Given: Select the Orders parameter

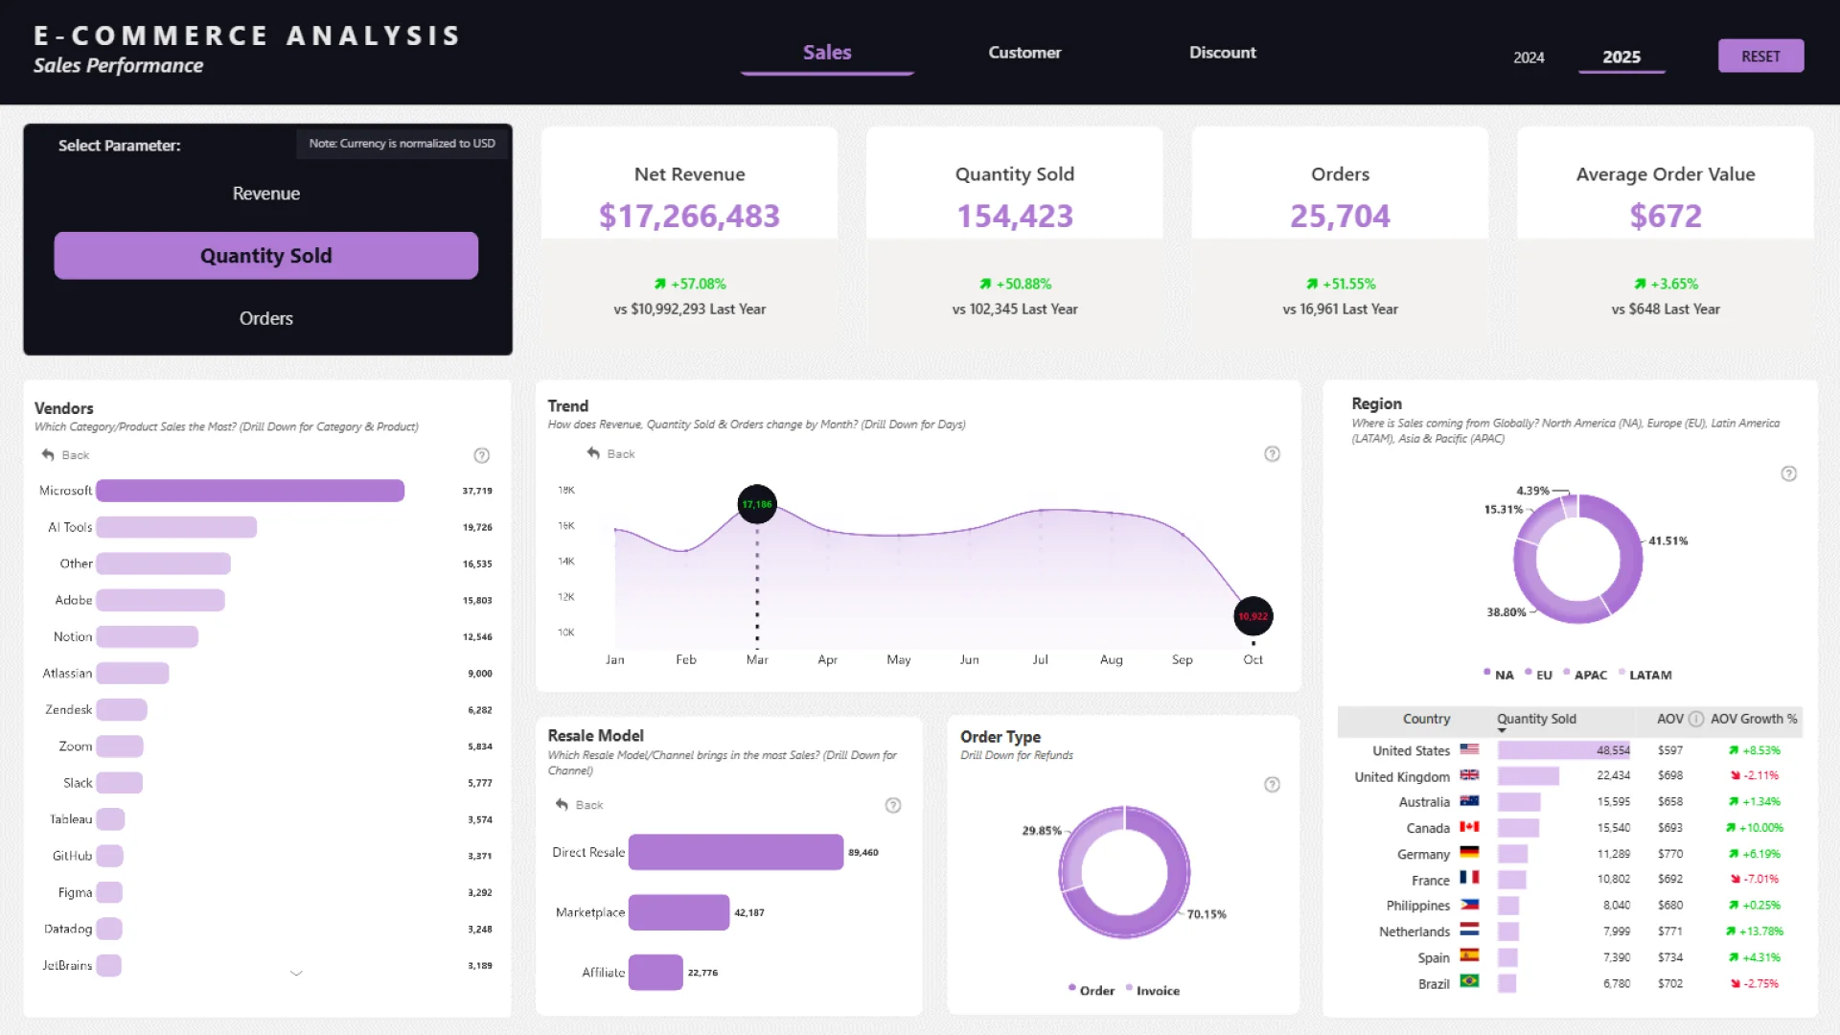Looking at the screenshot, I should coord(266,318).
